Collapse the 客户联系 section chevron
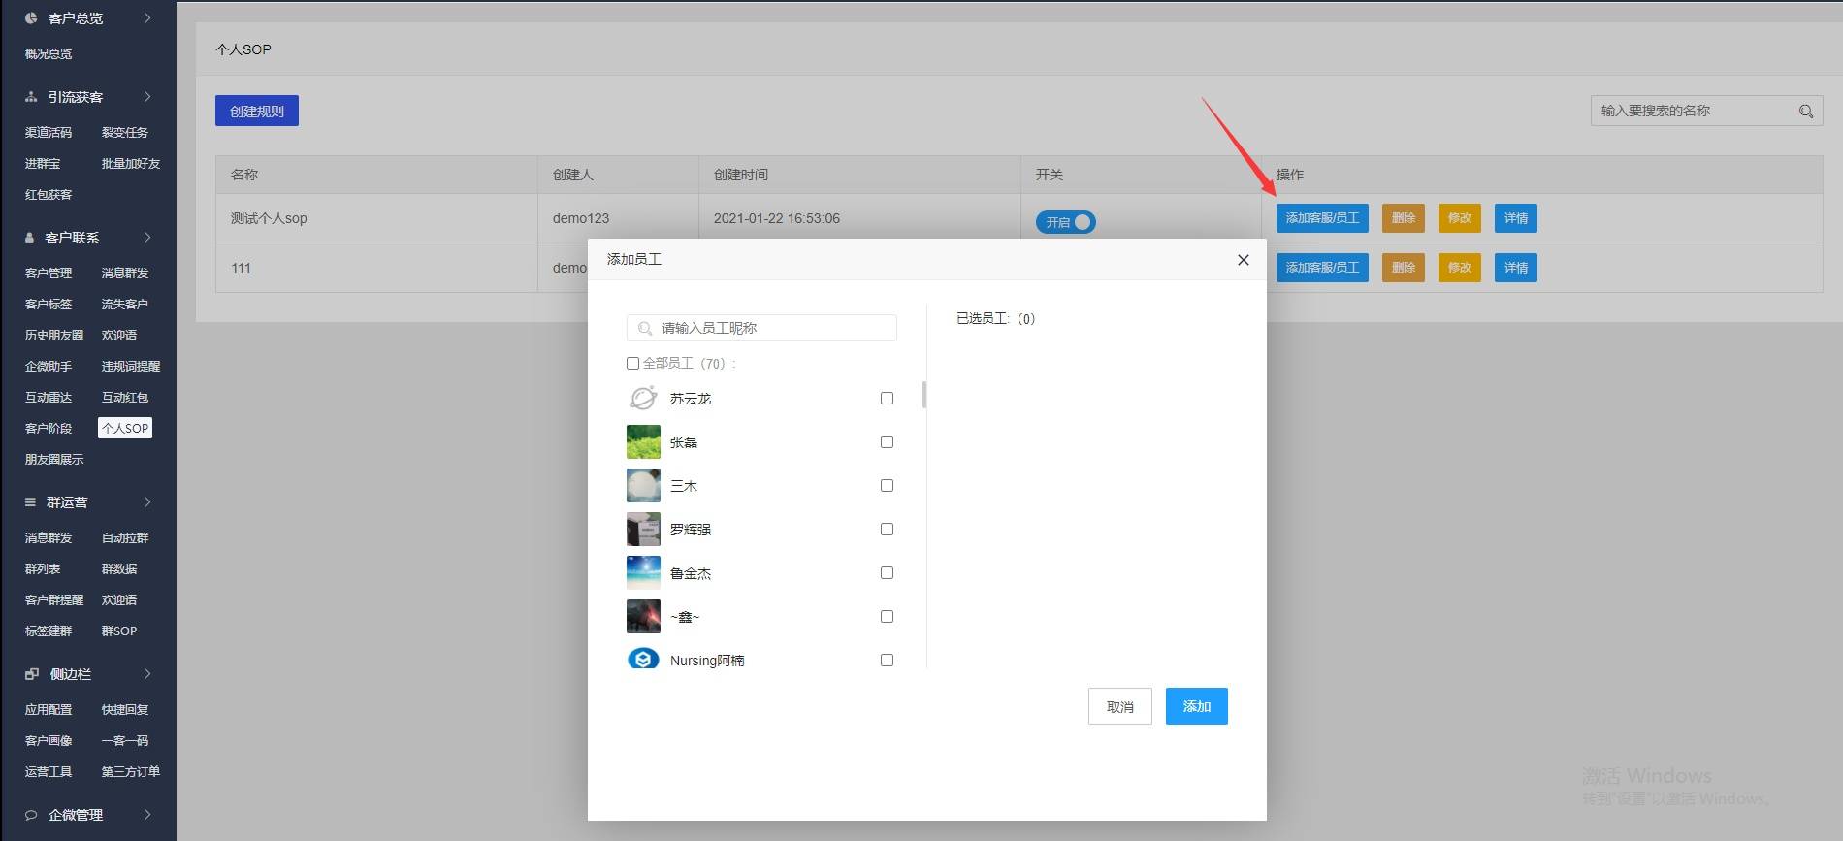This screenshot has height=841, width=1843. [x=147, y=238]
